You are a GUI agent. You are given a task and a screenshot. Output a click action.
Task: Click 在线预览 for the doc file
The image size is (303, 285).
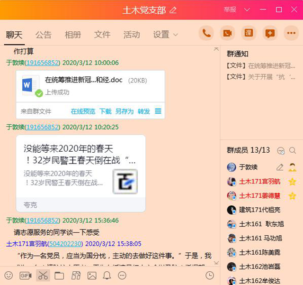coord(83,111)
